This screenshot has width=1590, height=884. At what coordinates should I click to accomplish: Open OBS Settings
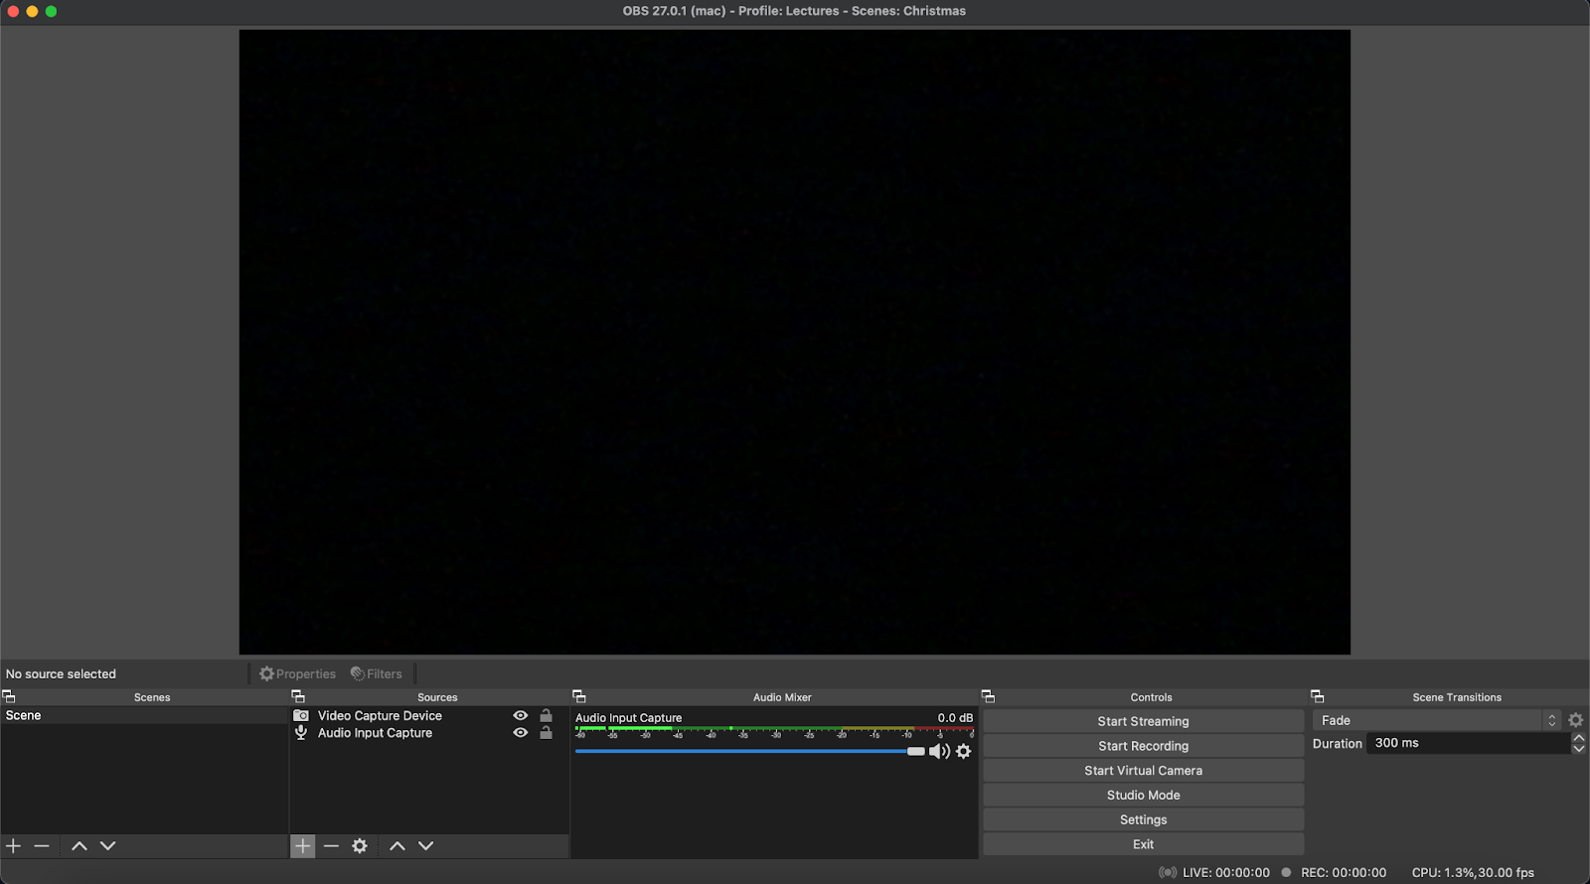1143,819
